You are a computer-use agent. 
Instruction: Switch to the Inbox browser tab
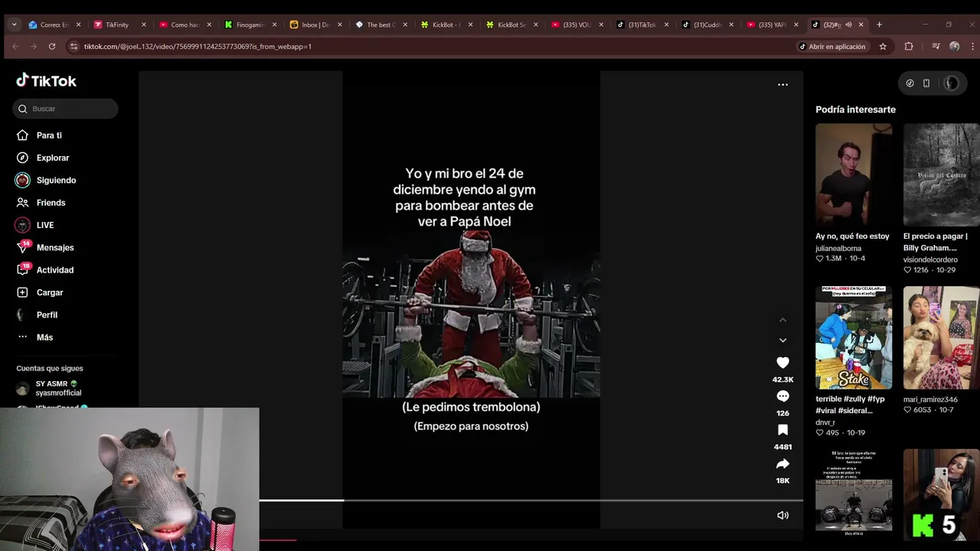pyautogui.click(x=315, y=24)
